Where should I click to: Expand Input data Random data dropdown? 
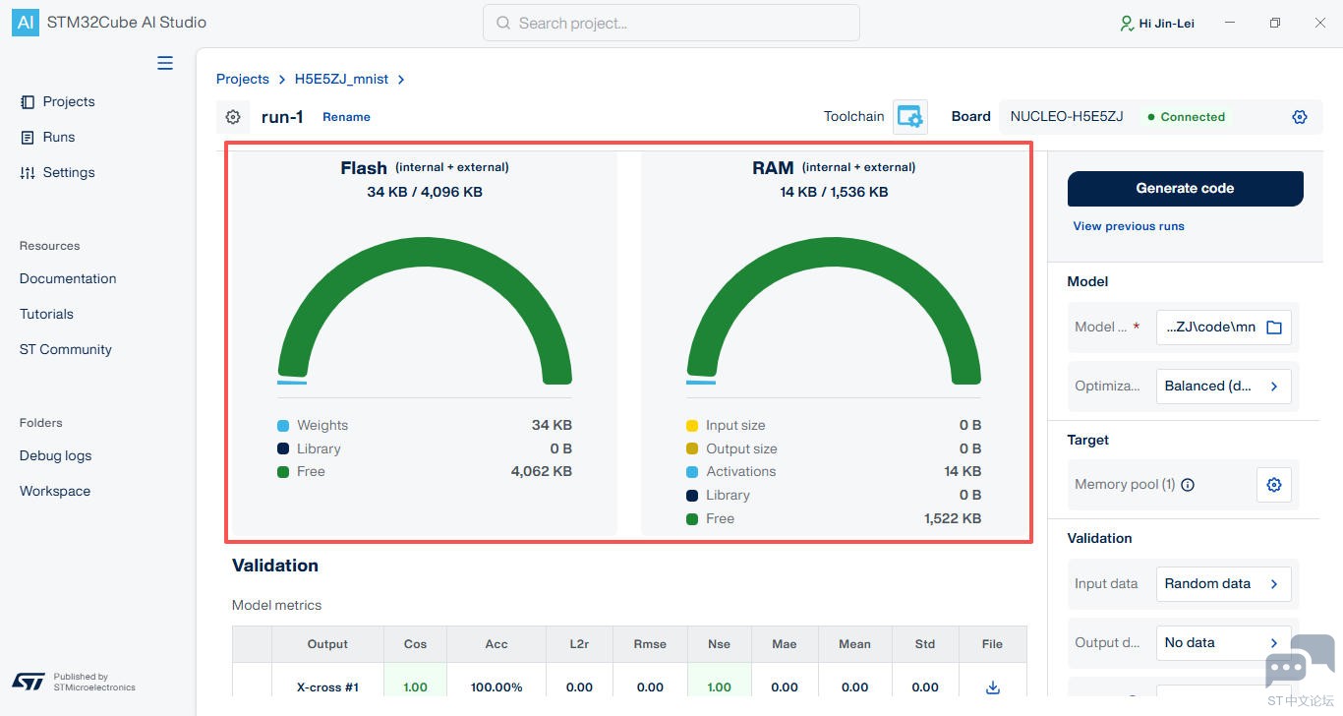pyautogui.click(x=1223, y=584)
